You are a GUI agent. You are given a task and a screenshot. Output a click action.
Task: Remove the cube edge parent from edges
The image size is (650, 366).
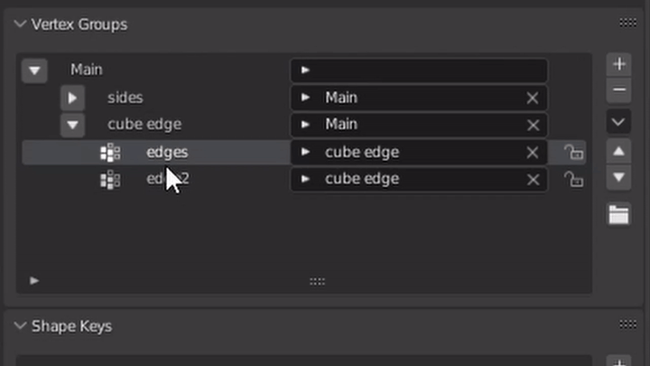533,153
